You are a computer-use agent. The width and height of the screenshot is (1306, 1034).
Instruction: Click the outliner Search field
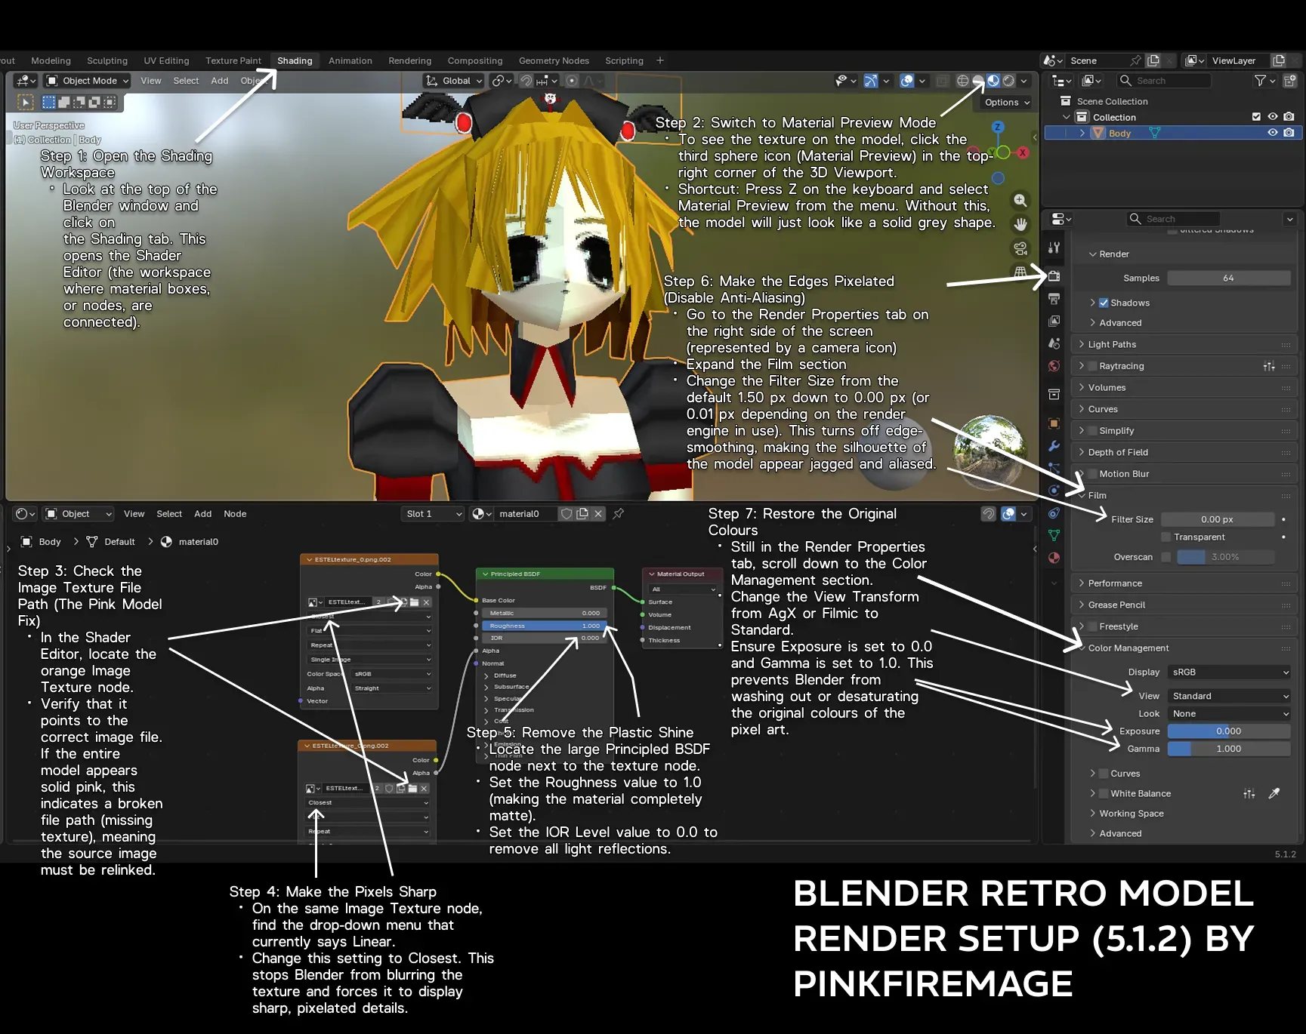coord(1162,81)
